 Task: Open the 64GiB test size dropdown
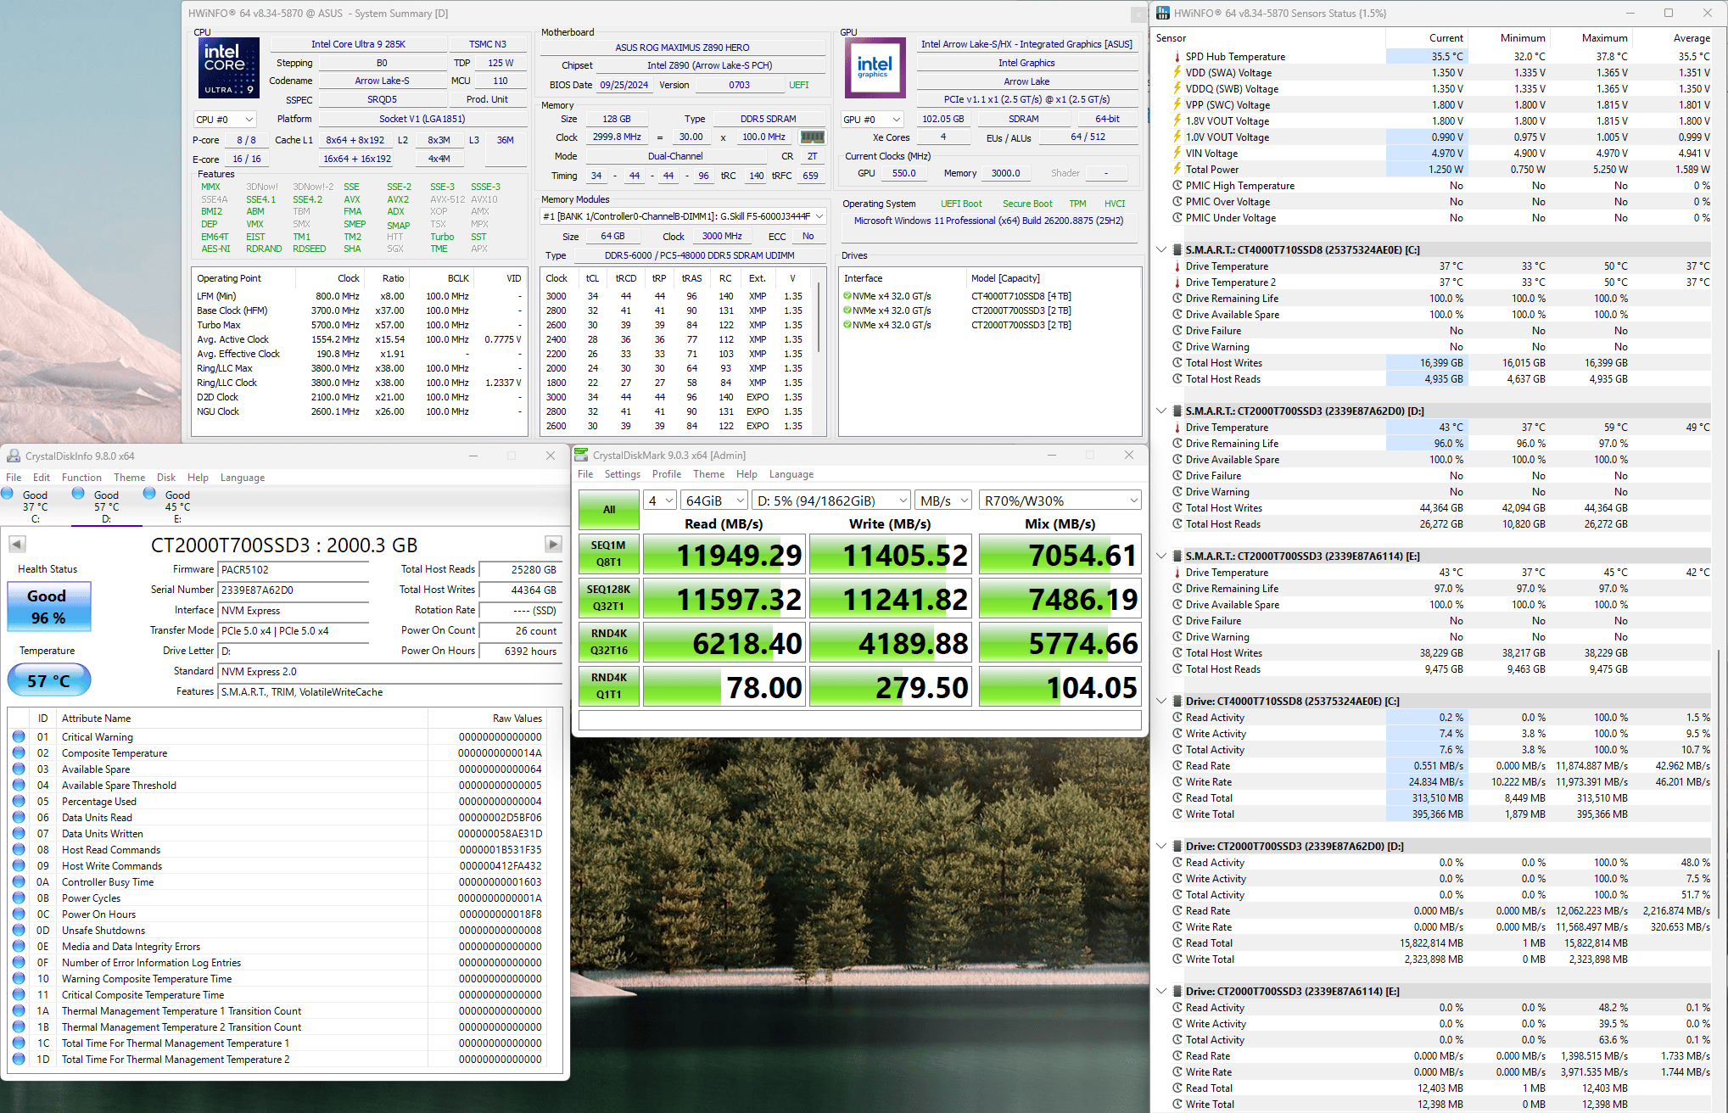point(714,501)
